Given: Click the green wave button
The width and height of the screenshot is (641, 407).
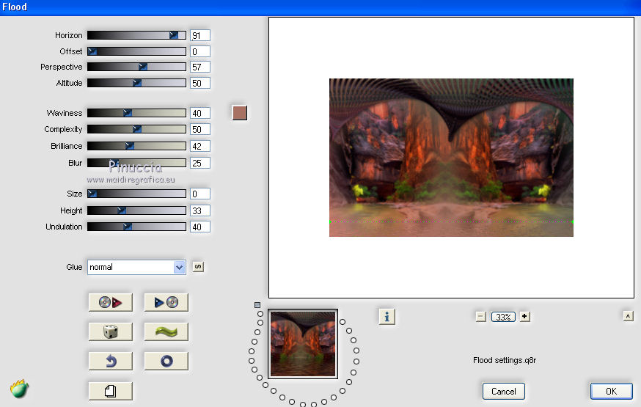Looking at the screenshot, I should pyautogui.click(x=166, y=331).
